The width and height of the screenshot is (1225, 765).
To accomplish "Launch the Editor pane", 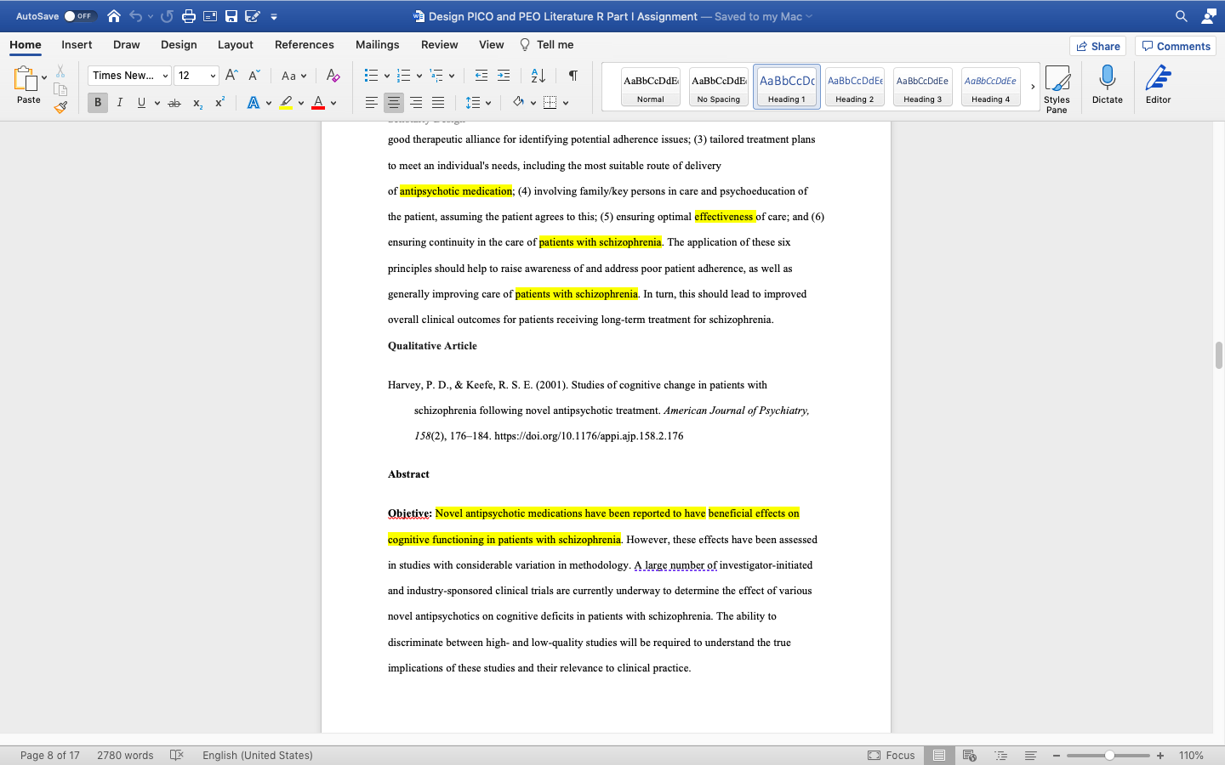I will coord(1158,85).
